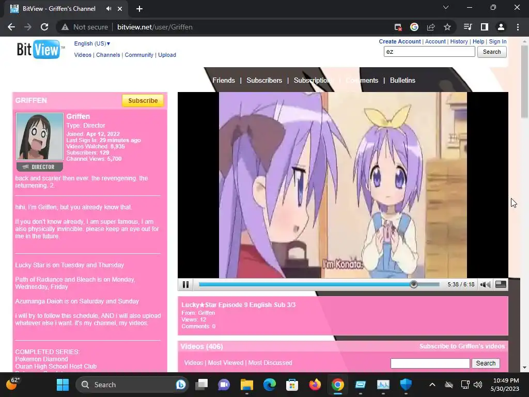Viewport: 529px width, 397px height.
Task: Select the Videos sort tab
Action: pyautogui.click(x=193, y=363)
